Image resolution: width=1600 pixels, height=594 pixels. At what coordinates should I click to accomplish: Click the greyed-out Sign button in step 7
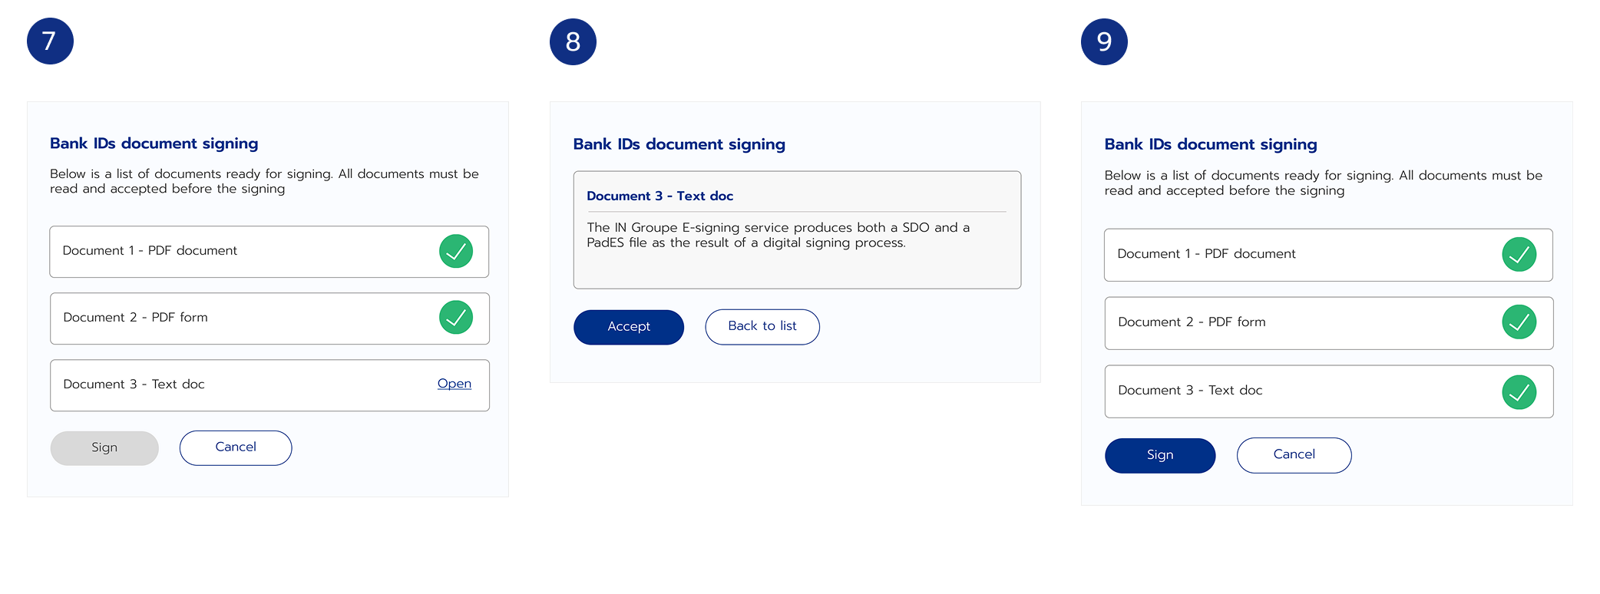(104, 448)
